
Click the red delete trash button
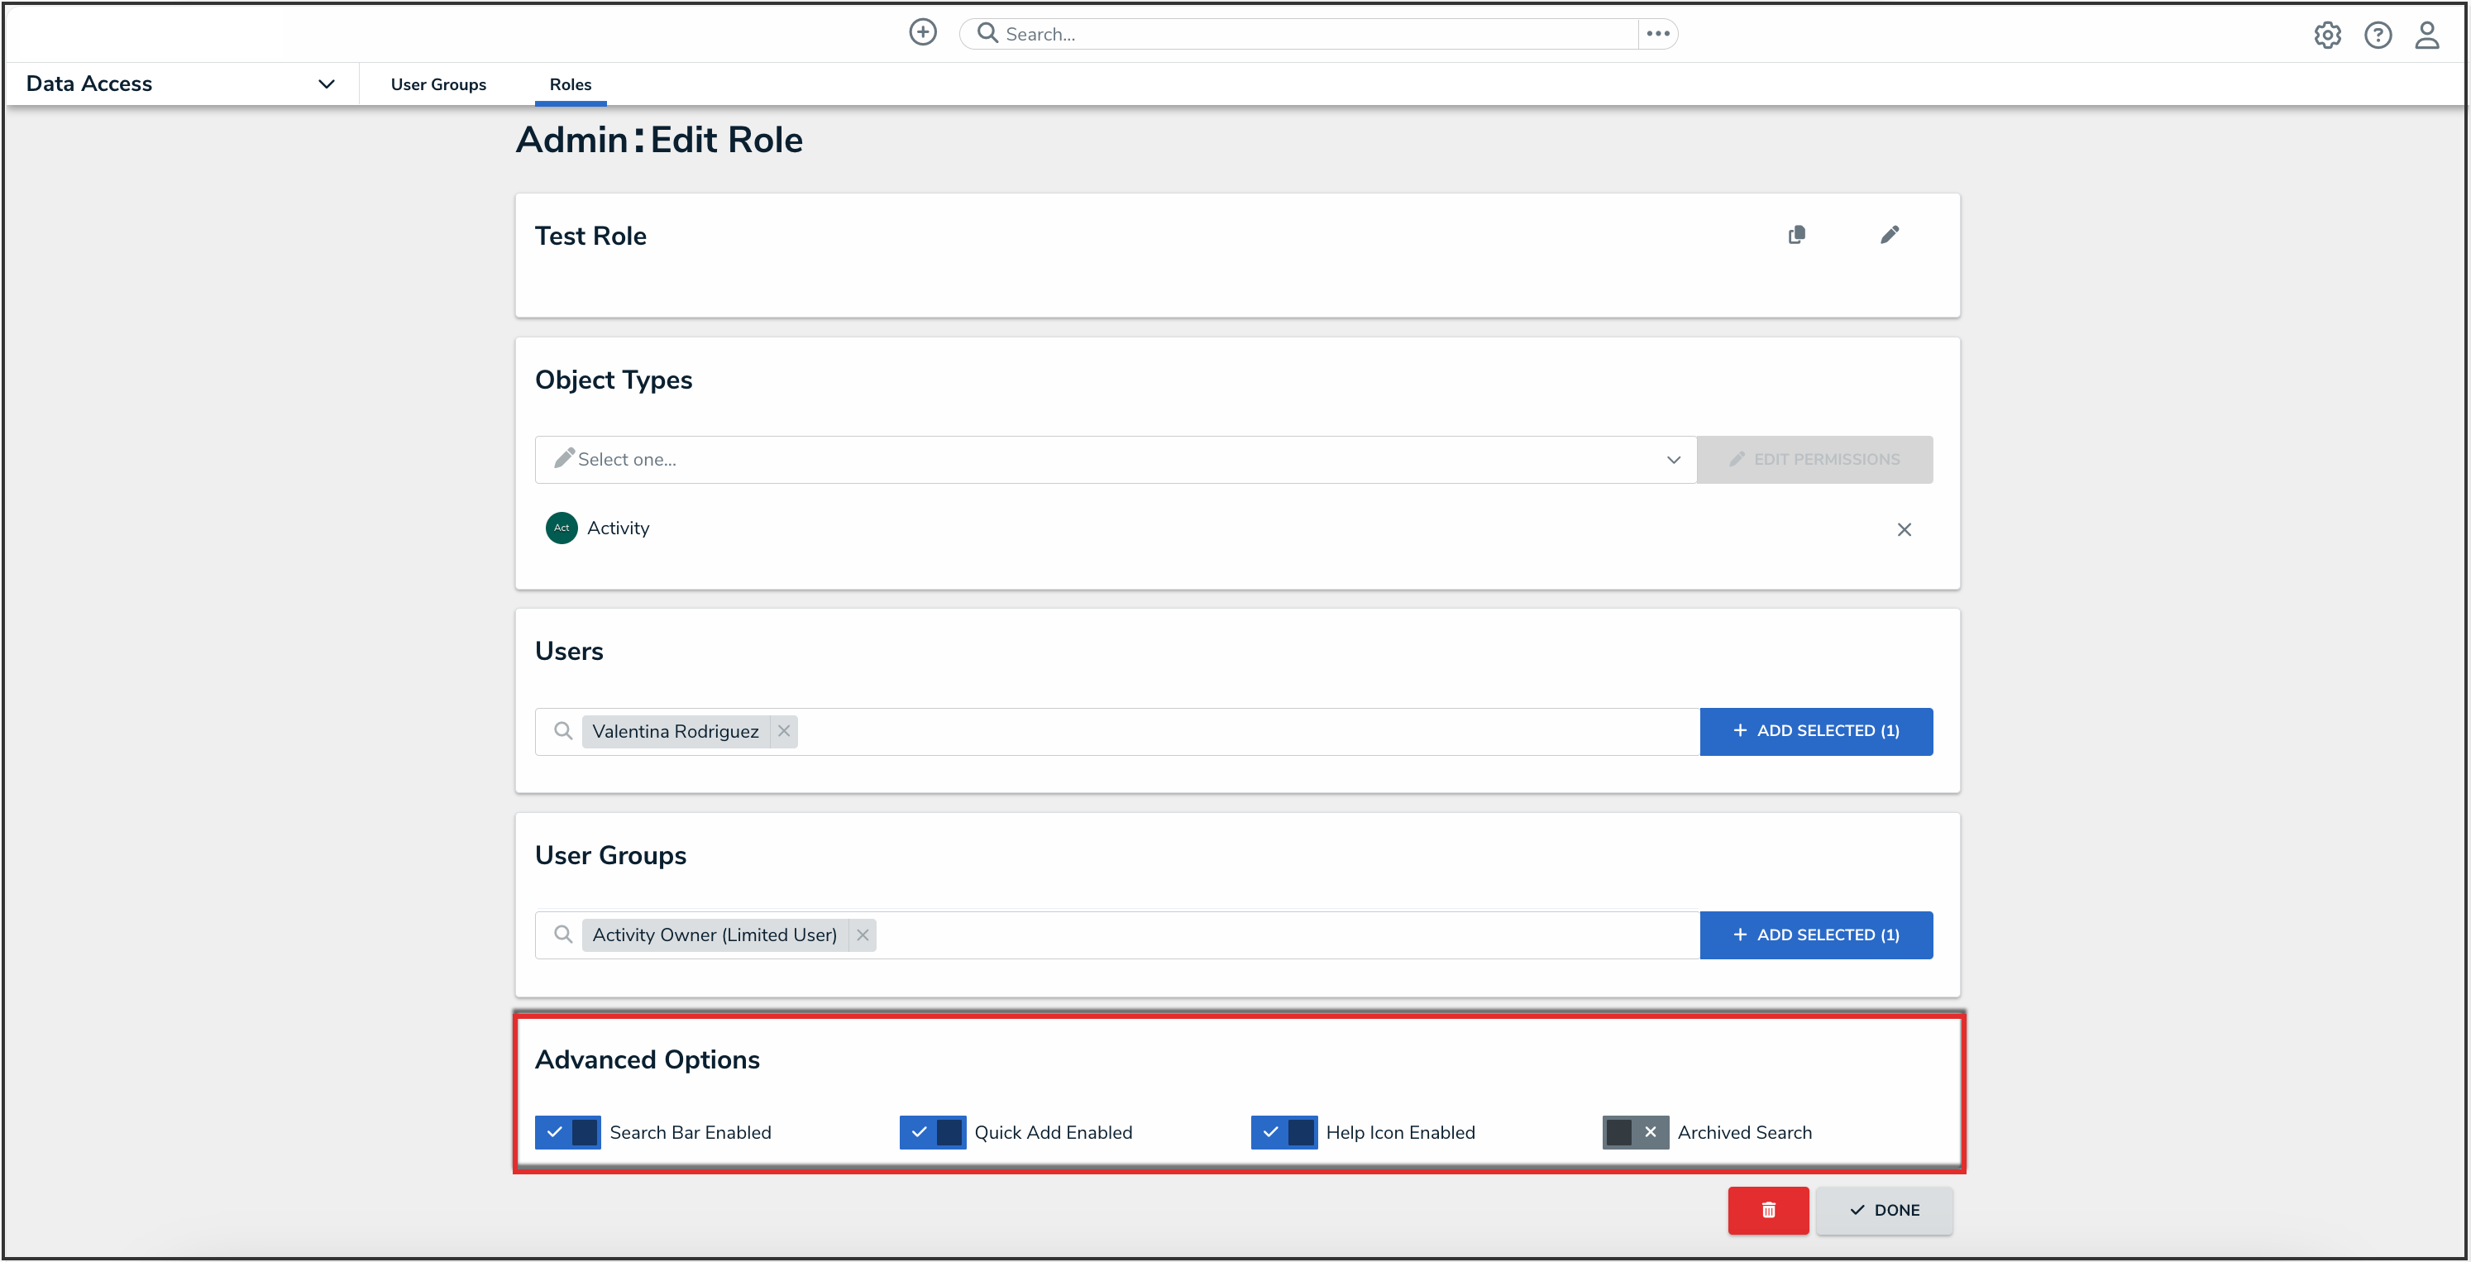(x=1768, y=1210)
